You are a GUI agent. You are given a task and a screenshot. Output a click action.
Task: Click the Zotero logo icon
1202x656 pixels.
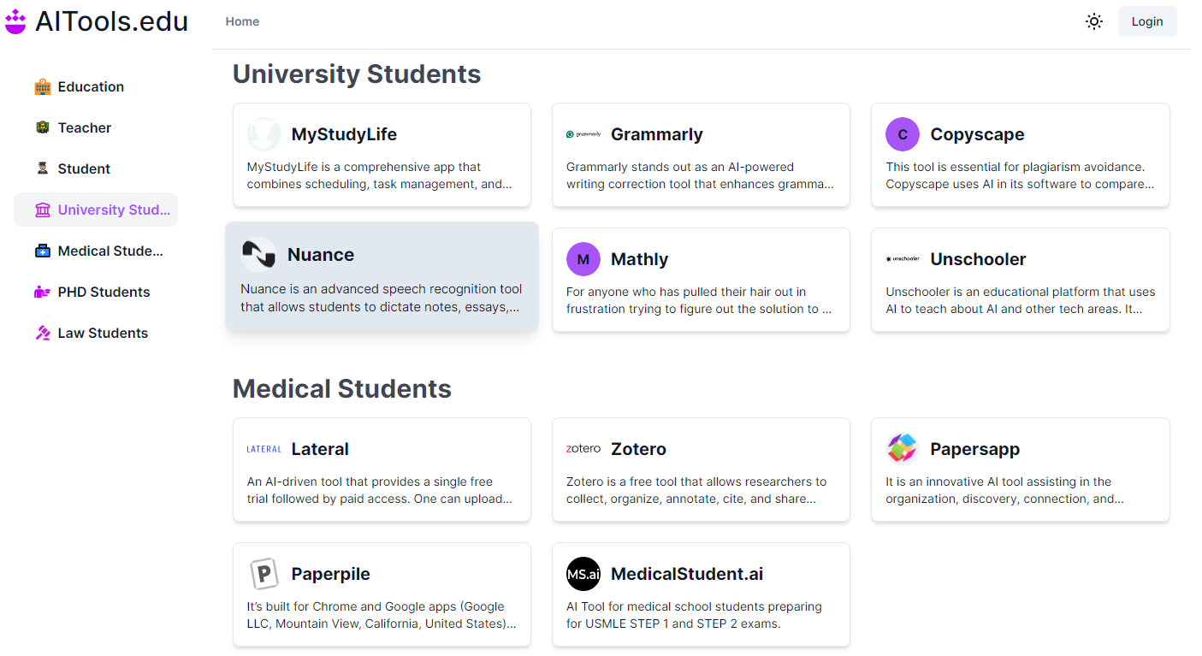[x=583, y=449]
